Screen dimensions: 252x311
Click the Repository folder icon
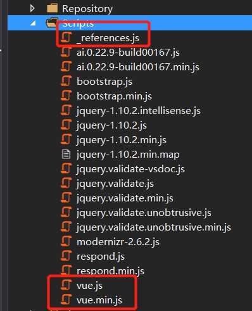tap(52, 8)
